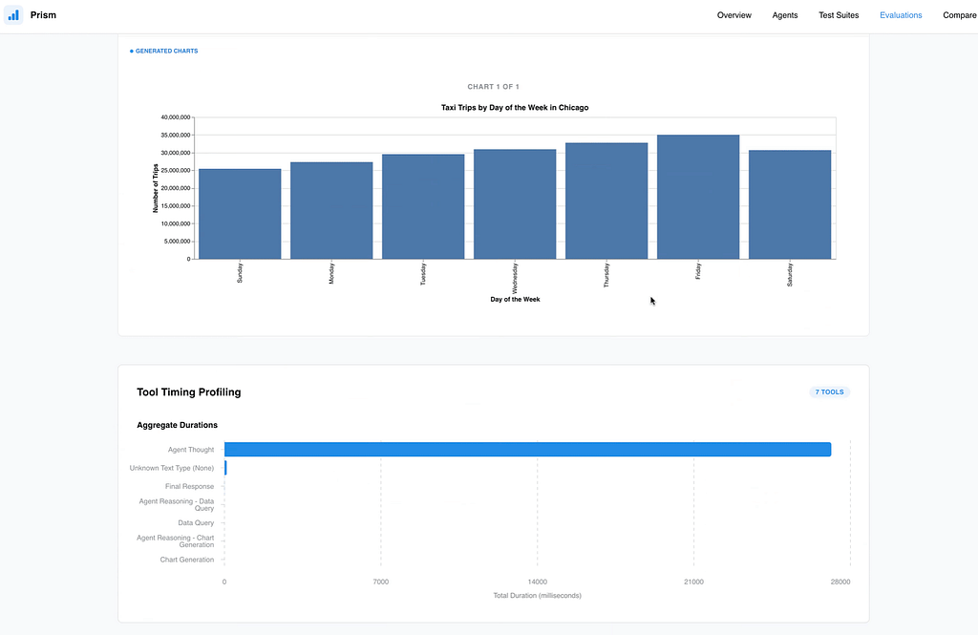Click the Final Response row label

(190, 487)
